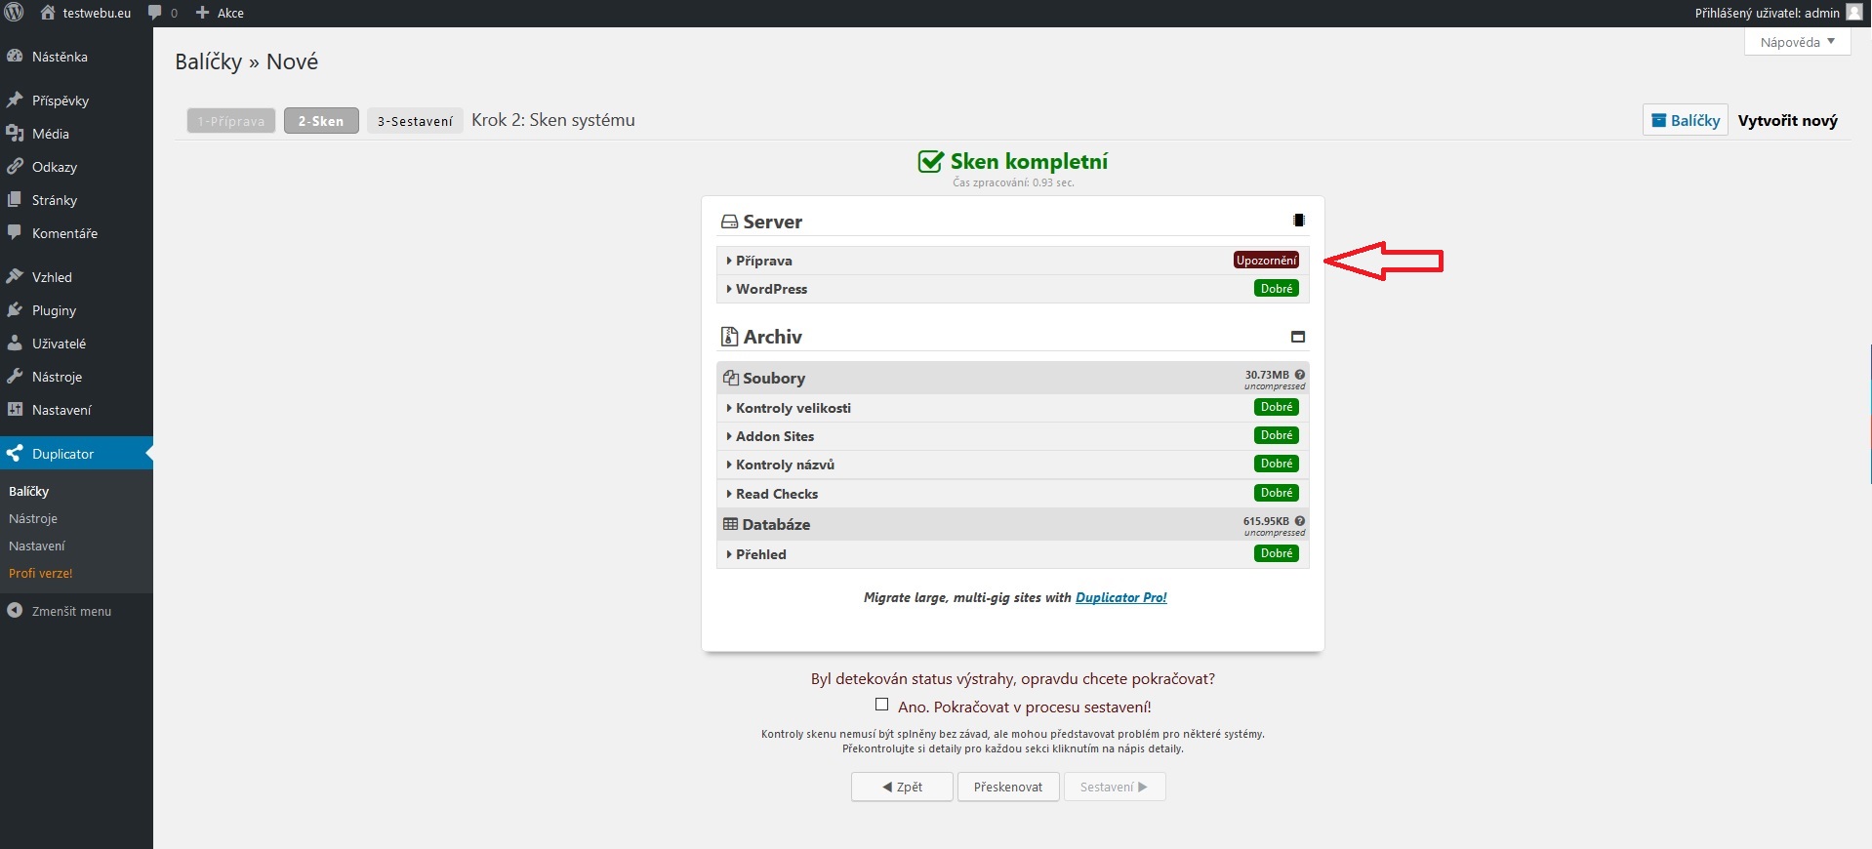Click the Zpět back button

902,787
